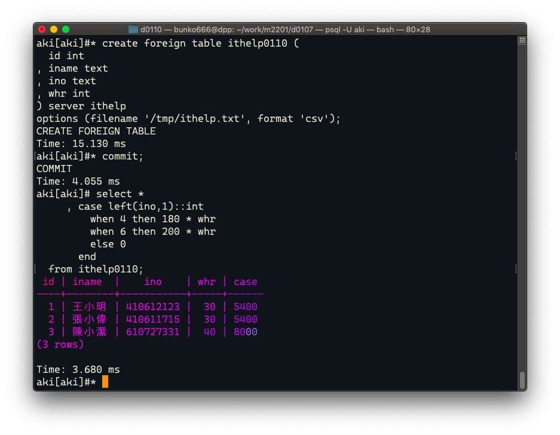Click the 'from ithelp0110;' line

pyautogui.click(x=96, y=269)
